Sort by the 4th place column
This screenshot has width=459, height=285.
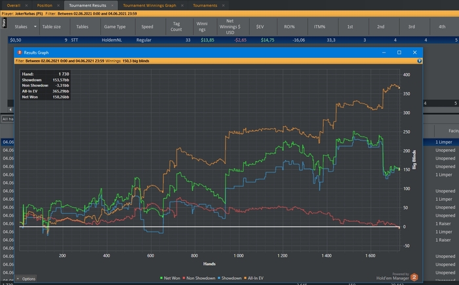pyautogui.click(x=442, y=26)
